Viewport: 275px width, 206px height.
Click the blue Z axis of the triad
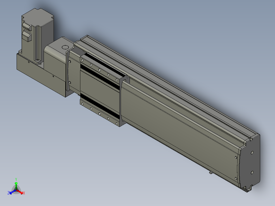12,192
